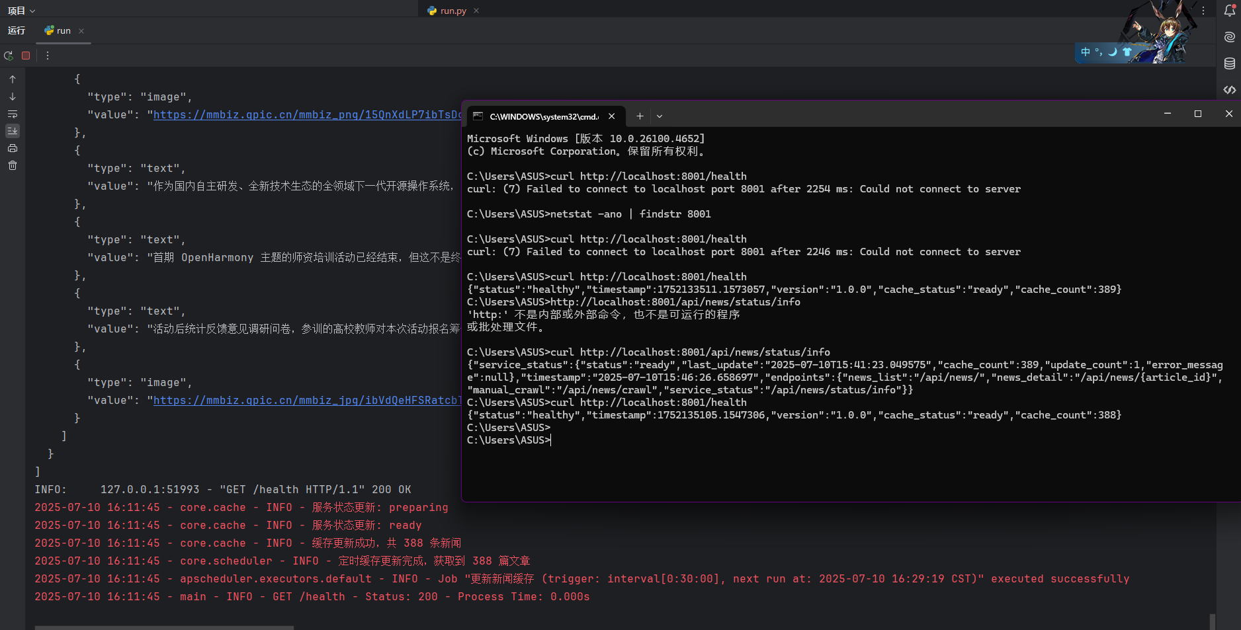
Task: Close the run tab in Run panel
Action: point(81,31)
